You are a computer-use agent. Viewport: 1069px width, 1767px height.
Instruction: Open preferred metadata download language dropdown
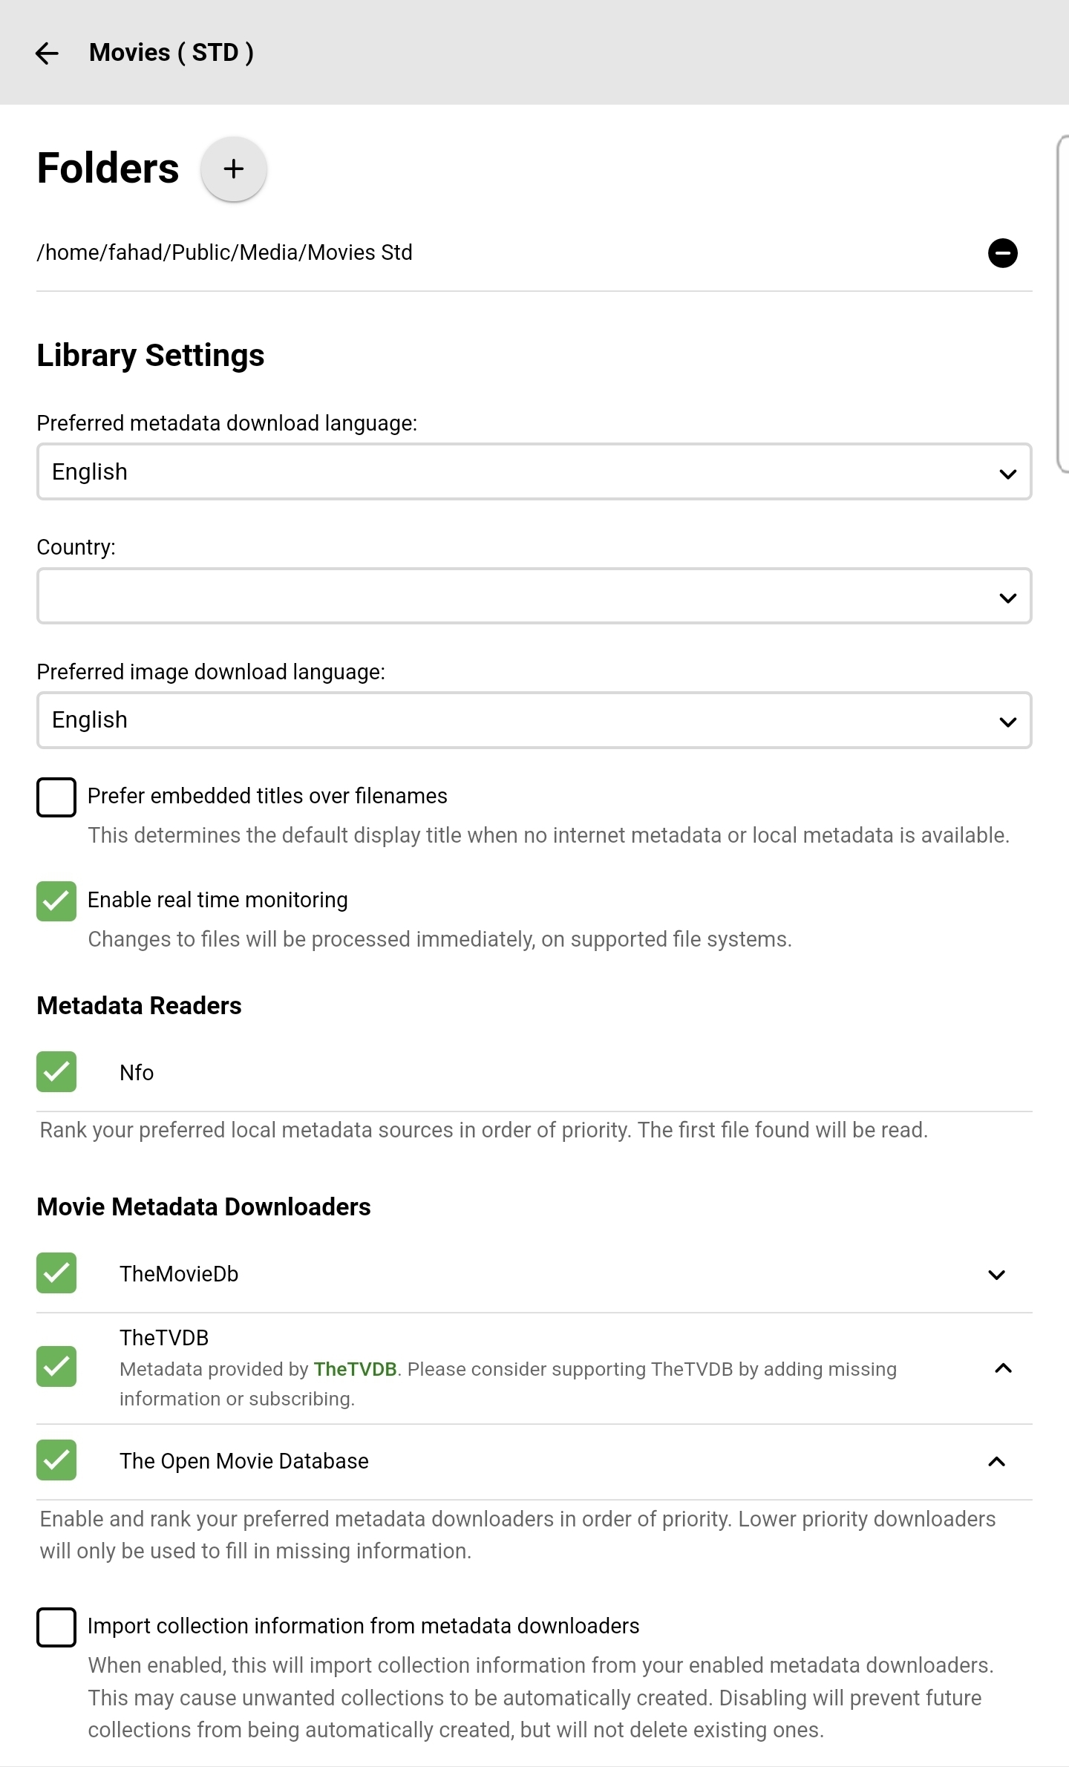click(534, 472)
